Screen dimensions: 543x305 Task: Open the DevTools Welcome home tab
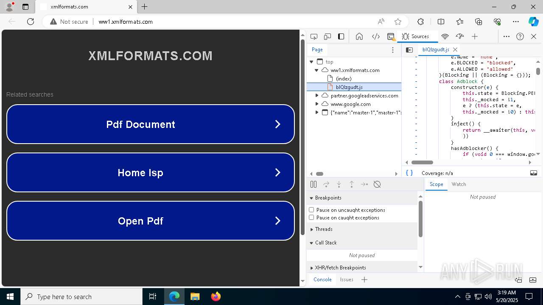pos(359,36)
